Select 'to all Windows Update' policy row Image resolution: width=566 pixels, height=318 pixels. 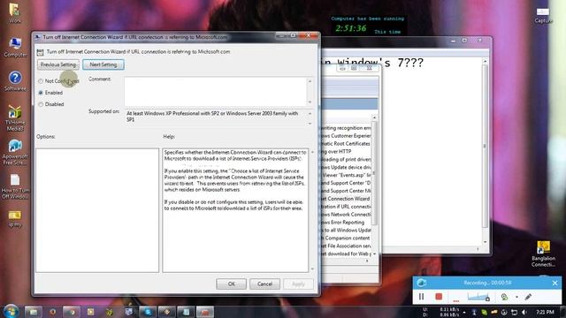(x=346, y=230)
